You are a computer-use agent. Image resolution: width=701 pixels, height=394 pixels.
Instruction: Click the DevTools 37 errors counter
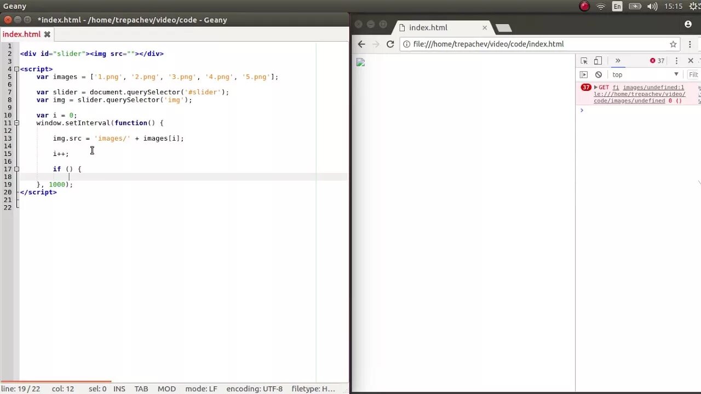pos(657,61)
